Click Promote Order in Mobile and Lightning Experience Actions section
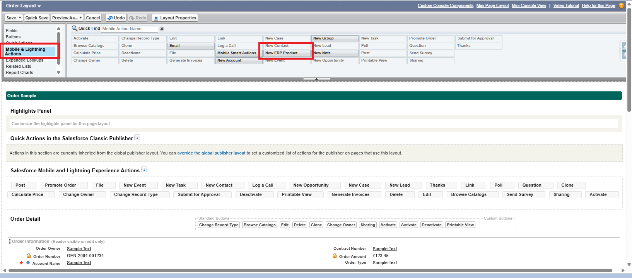Screen dimensions: 632x278 64,185
